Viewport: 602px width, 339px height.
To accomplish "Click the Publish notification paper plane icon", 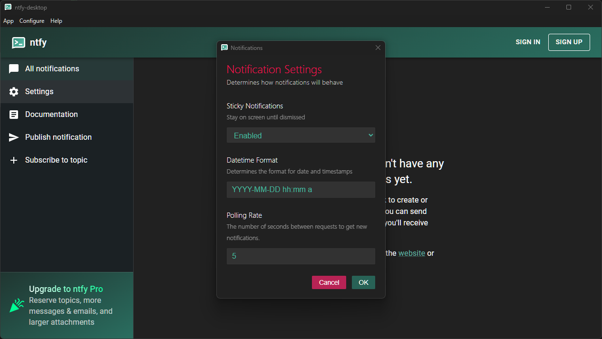I will (14, 137).
